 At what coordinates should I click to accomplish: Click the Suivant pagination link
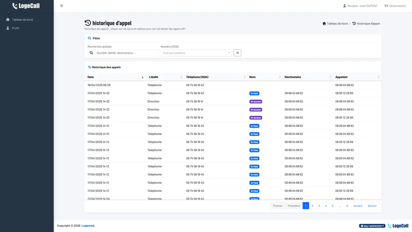coord(358,206)
